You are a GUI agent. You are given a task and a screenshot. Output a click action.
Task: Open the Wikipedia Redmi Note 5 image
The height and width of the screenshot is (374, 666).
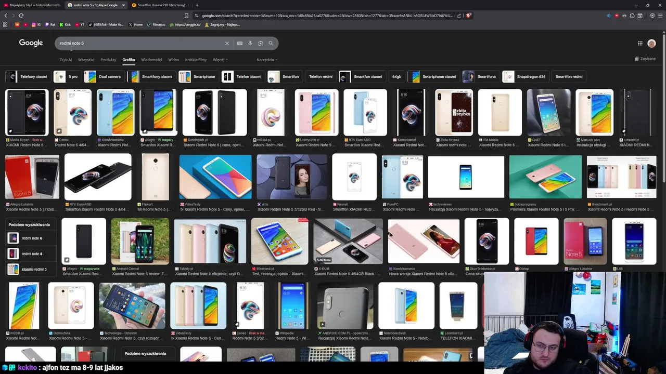[293, 305]
